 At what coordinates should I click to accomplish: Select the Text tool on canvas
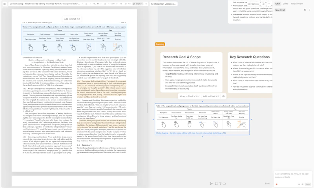click(220, 184)
